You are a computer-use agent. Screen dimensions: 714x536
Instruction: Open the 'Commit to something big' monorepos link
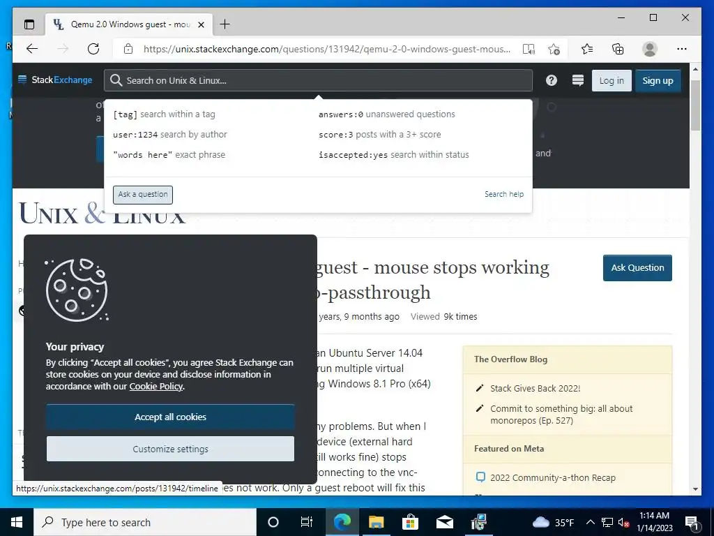[561, 415]
